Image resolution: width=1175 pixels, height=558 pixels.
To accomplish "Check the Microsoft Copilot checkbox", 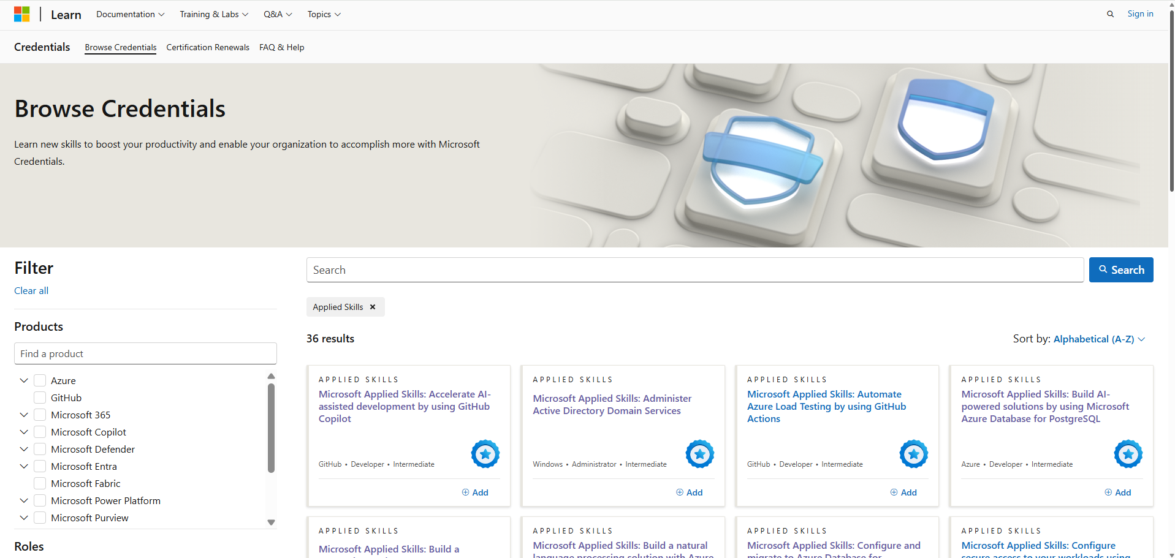I will [x=40, y=432].
